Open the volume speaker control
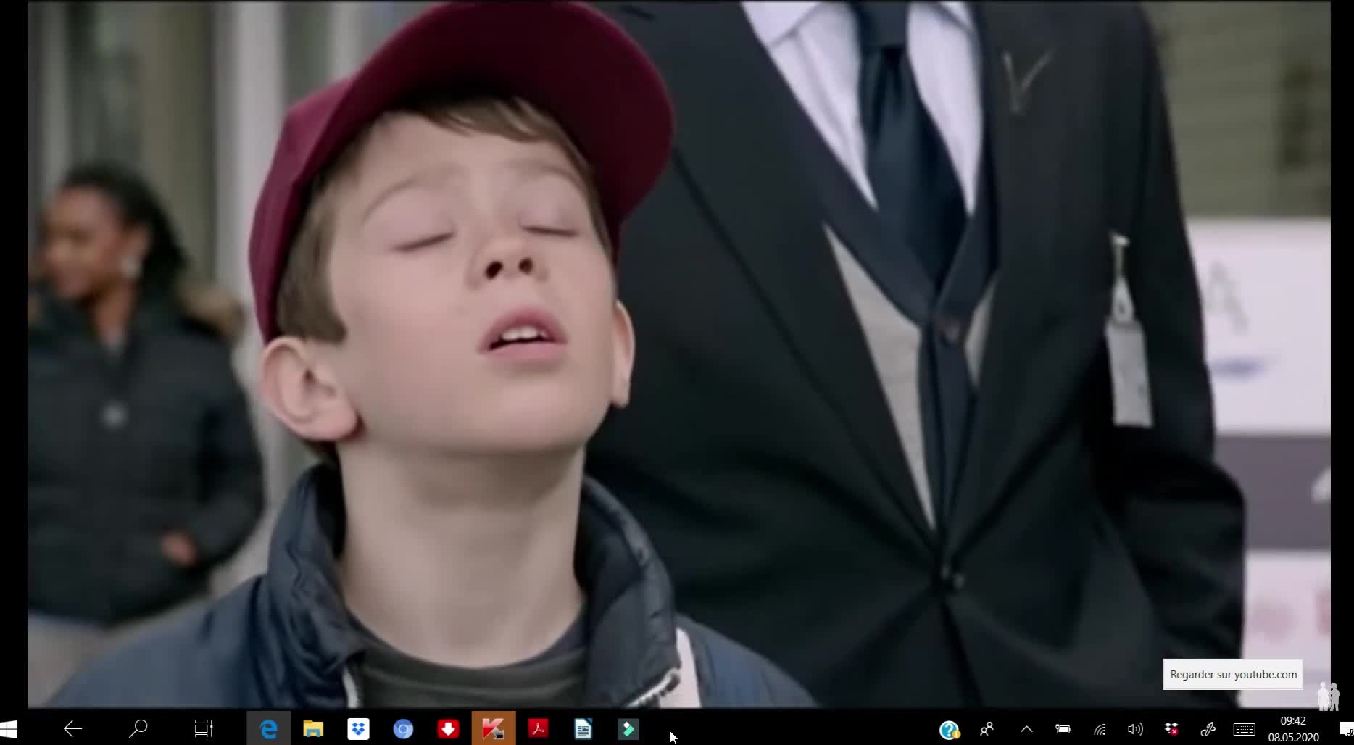 click(1135, 730)
